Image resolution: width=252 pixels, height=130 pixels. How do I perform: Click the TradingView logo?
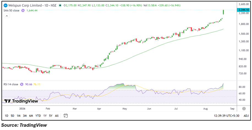21,101
